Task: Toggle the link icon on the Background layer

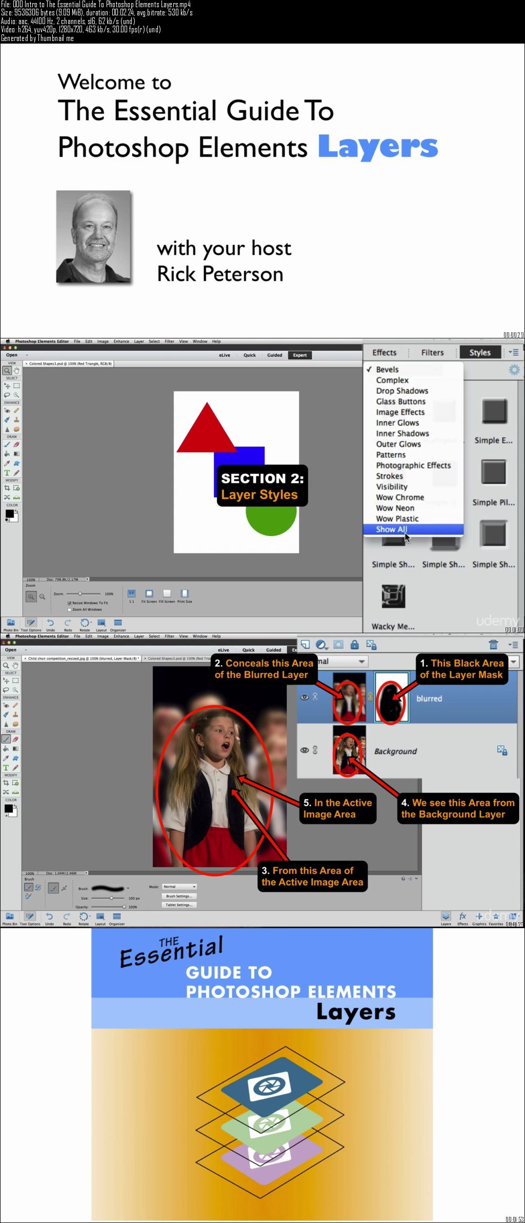Action: point(315,750)
